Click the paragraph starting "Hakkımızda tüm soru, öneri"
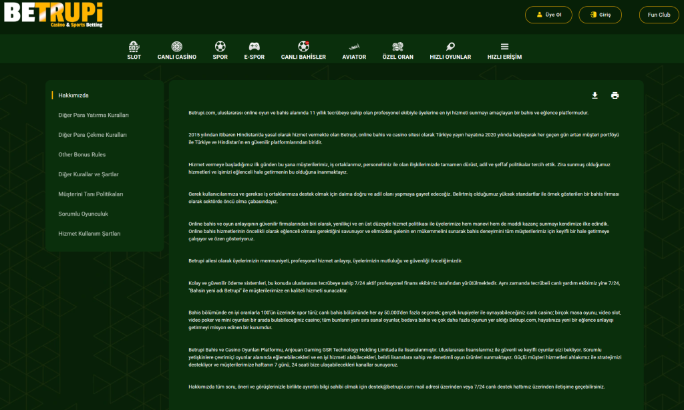Viewport: 684px width, 410px height. tap(397, 387)
